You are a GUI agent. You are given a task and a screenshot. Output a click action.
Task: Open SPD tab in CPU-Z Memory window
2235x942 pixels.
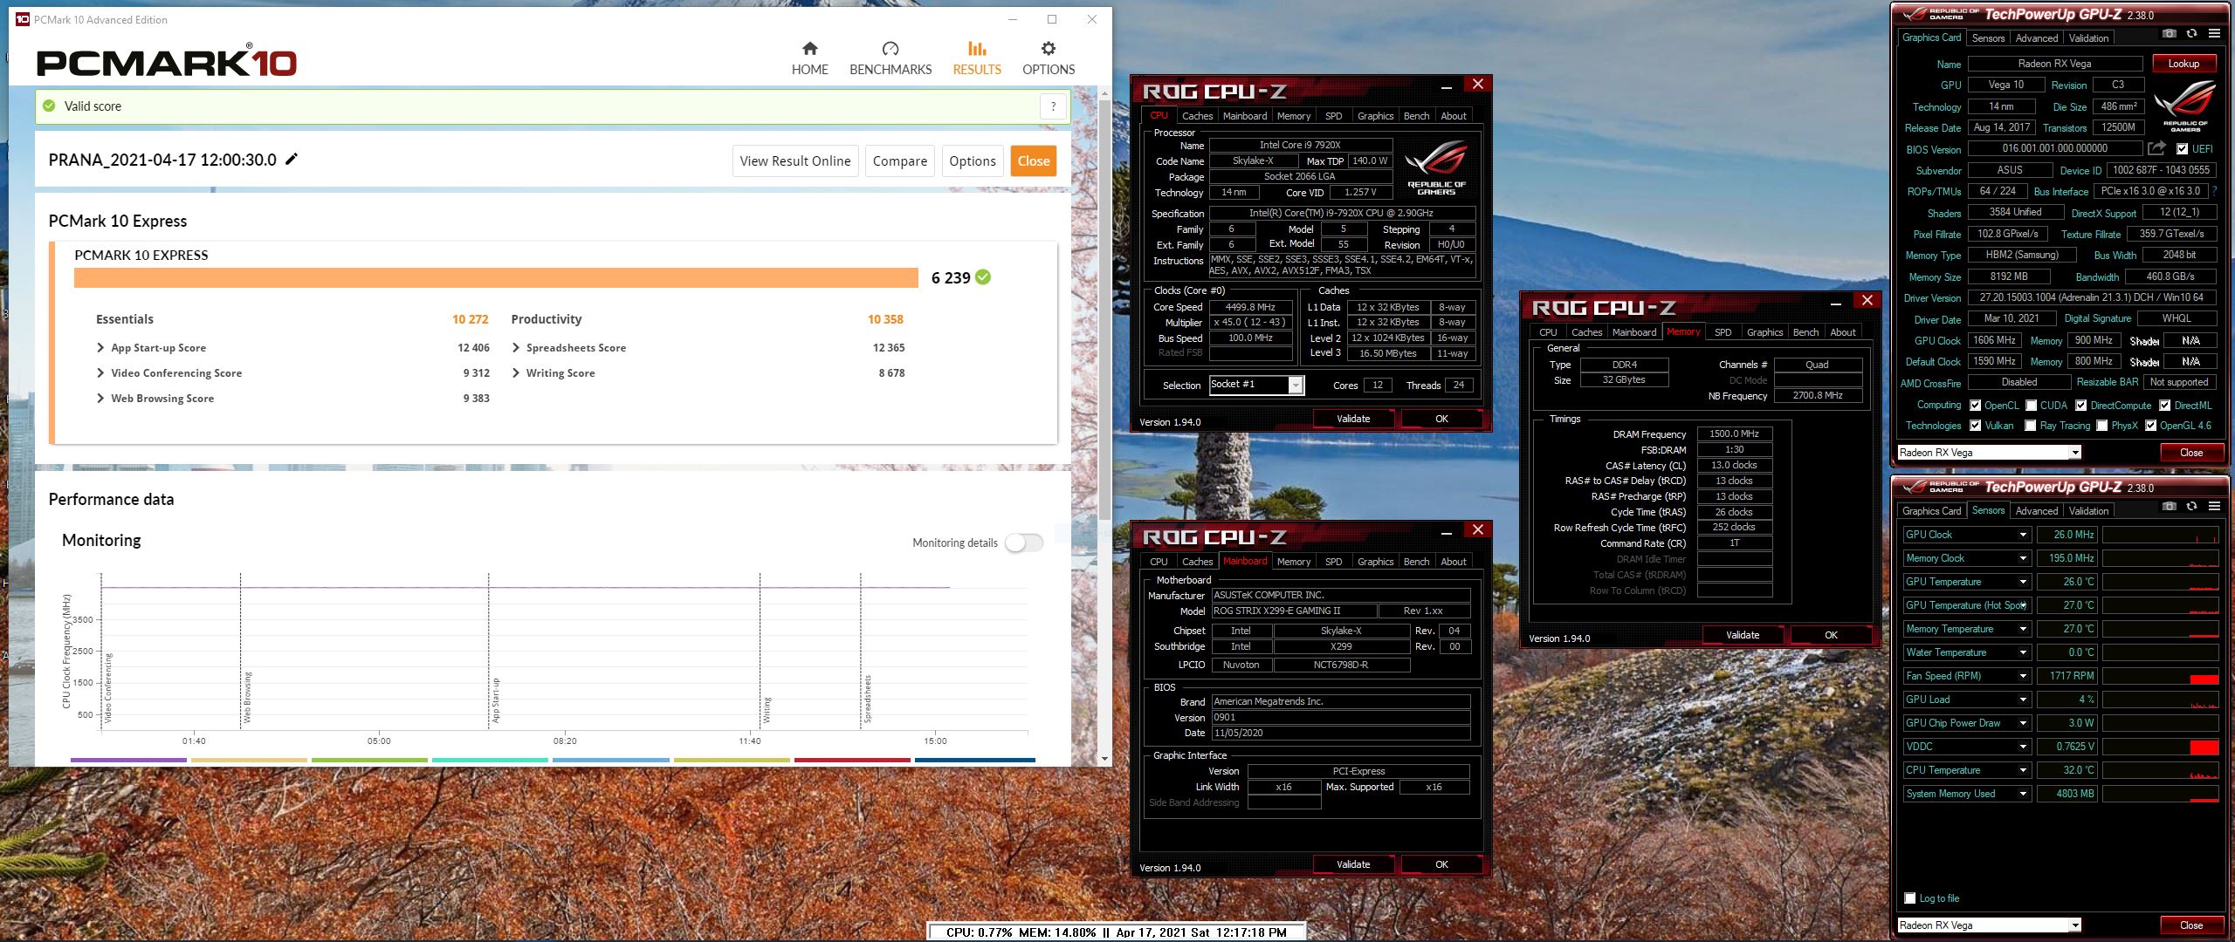(1723, 332)
